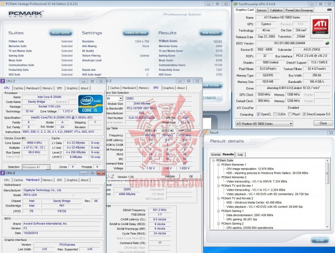Click the GPU-Z title bar icon
This screenshot has width=335, height=253.
click(235, 4)
